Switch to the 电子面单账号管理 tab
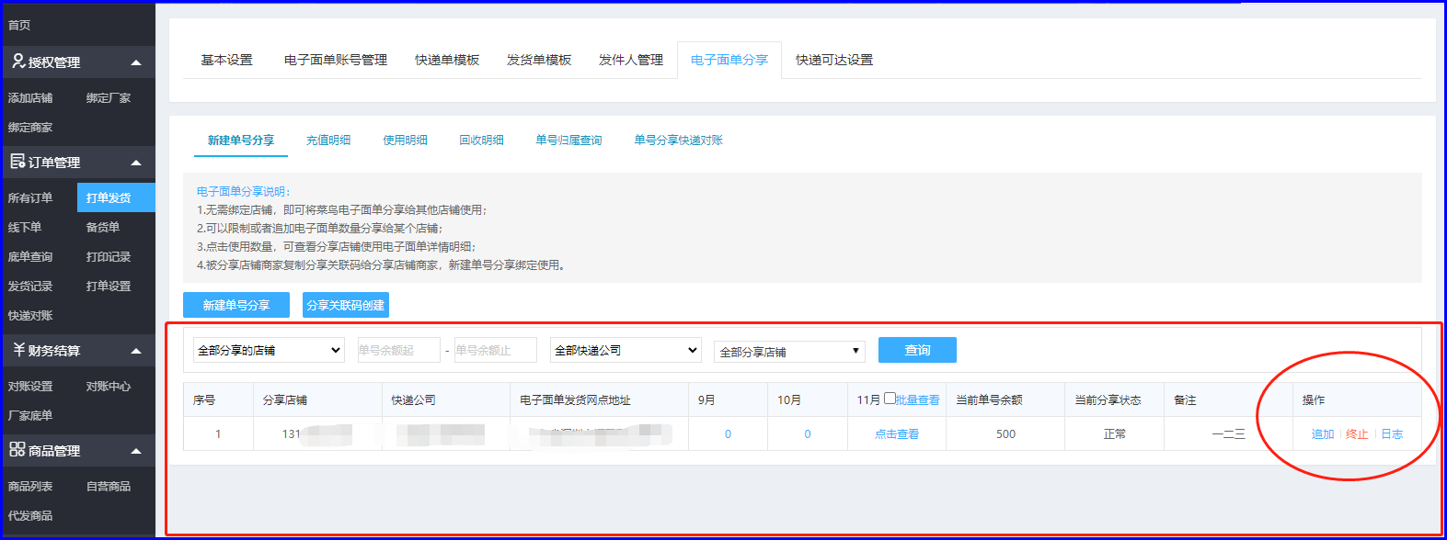The image size is (1447, 540). [x=335, y=60]
